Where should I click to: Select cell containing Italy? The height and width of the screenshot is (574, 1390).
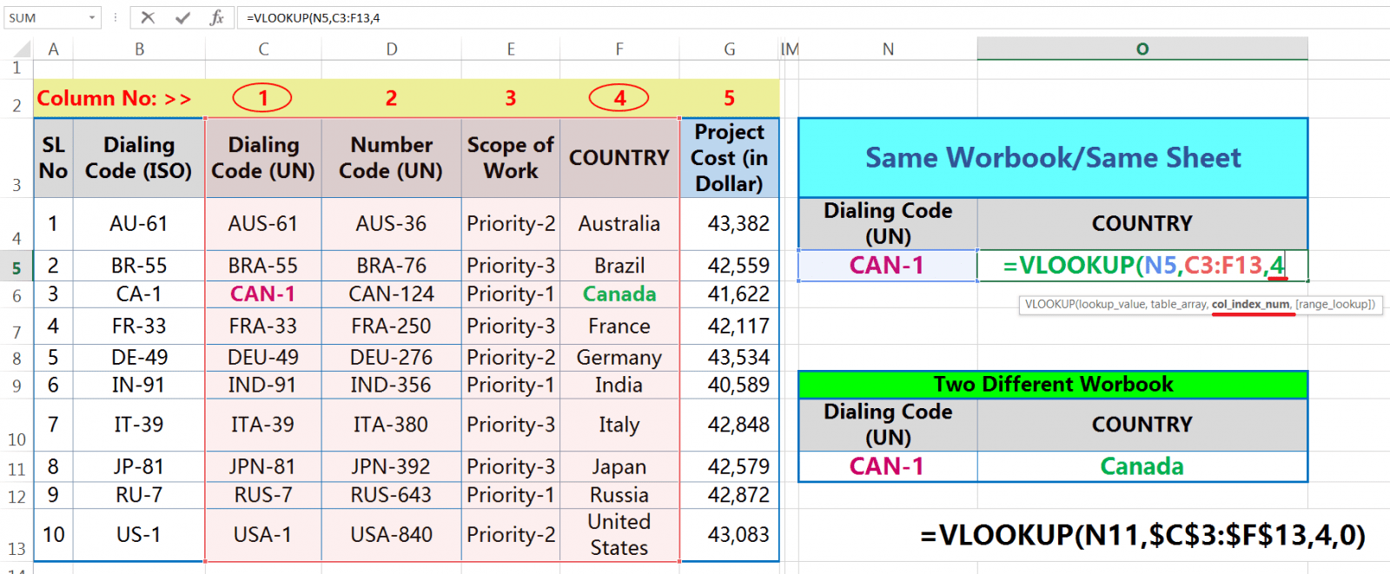point(619,425)
